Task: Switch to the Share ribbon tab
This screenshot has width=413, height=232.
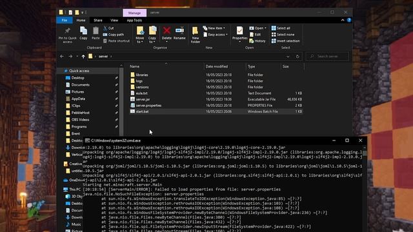Action: (98, 20)
